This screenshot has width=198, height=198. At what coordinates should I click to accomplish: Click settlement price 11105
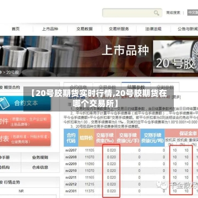pyautogui.click(x=89, y=150)
